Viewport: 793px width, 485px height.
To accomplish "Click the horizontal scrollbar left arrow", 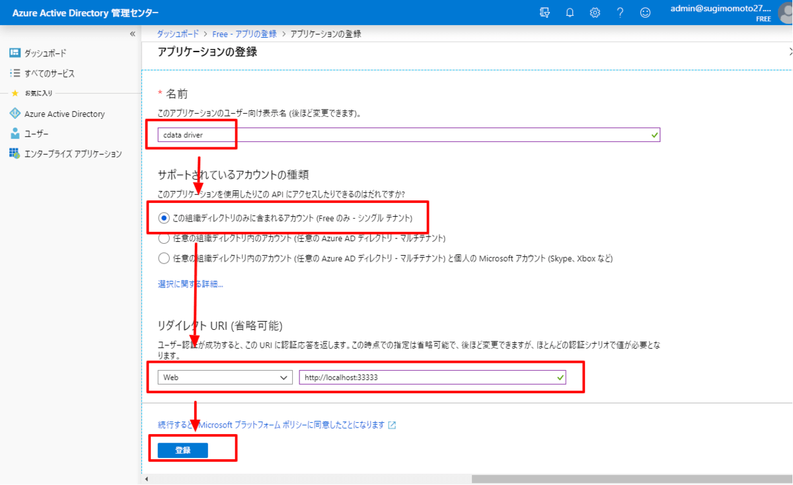I will point(147,479).
